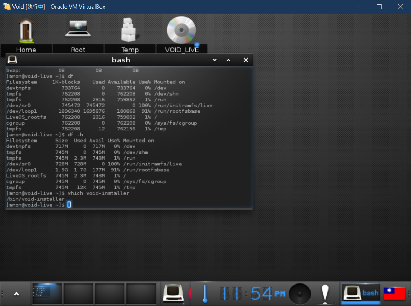The height and width of the screenshot is (306, 411).
Task: Click the thermometer temperature gadget
Action: click(205, 294)
